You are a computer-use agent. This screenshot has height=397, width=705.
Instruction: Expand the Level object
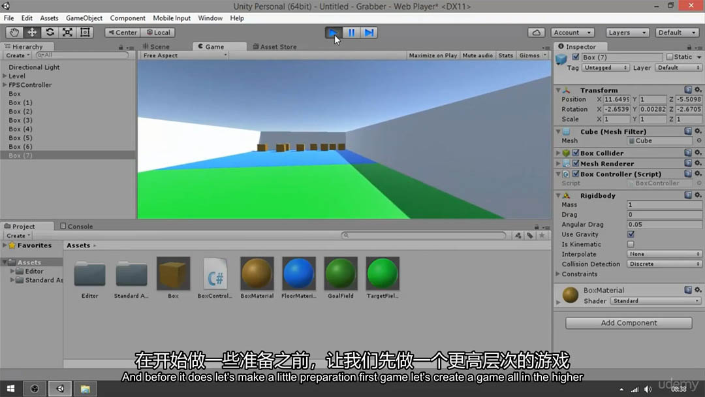click(5, 76)
